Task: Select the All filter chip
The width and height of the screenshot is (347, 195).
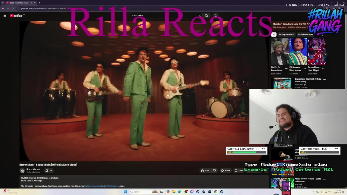Action: (274, 34)
